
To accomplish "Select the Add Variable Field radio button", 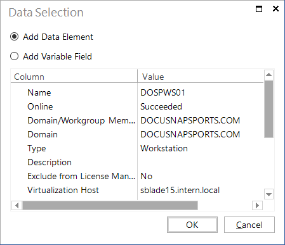I will [14, 56].
